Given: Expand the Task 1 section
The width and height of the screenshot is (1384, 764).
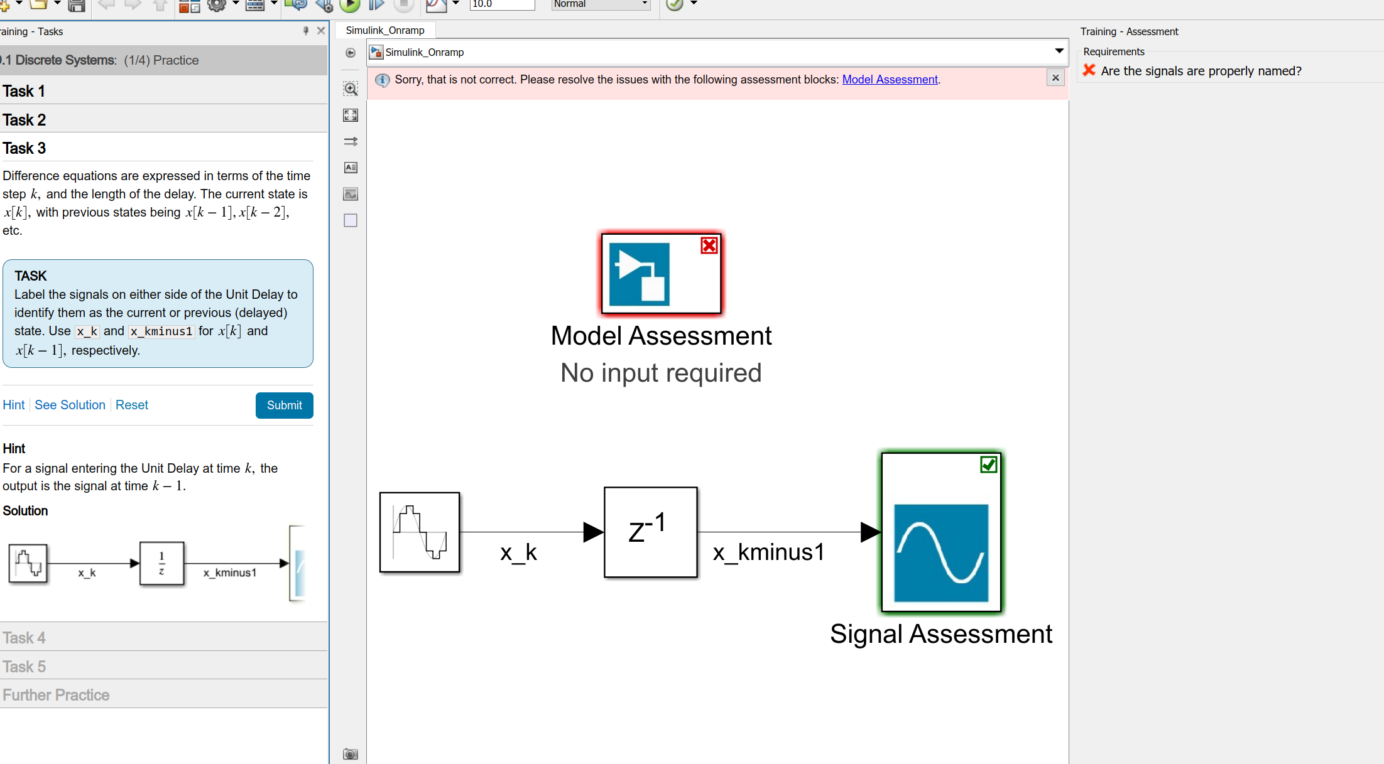Looking at the screenshot, I should click(24, 91).
